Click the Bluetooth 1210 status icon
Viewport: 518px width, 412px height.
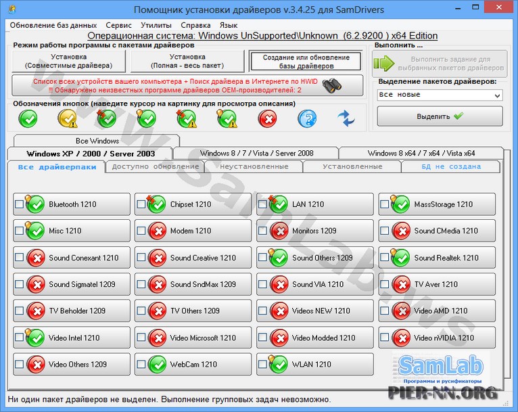tap(34, 204)
